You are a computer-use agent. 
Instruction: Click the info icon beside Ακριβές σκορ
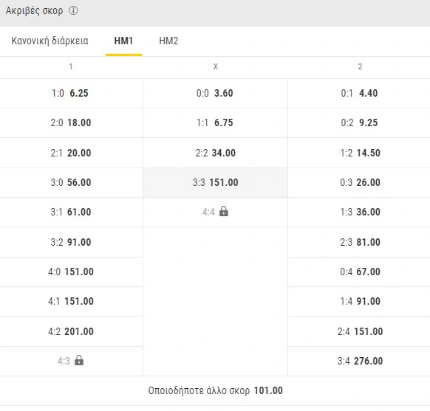(x=73, y=10)
